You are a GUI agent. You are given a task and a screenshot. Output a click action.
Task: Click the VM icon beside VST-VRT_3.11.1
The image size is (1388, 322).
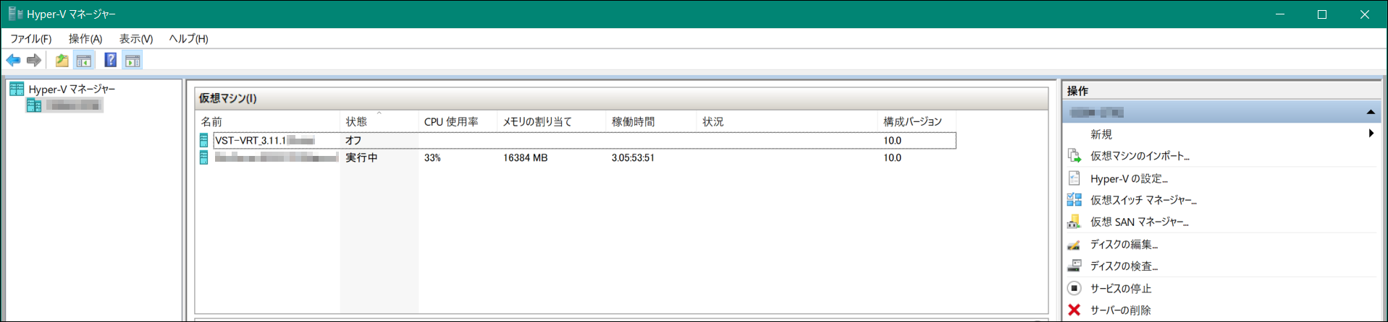pos(204,140)
